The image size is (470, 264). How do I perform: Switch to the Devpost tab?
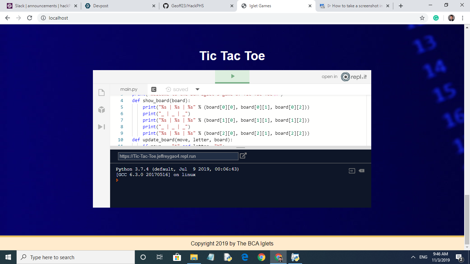coord(120,6)
